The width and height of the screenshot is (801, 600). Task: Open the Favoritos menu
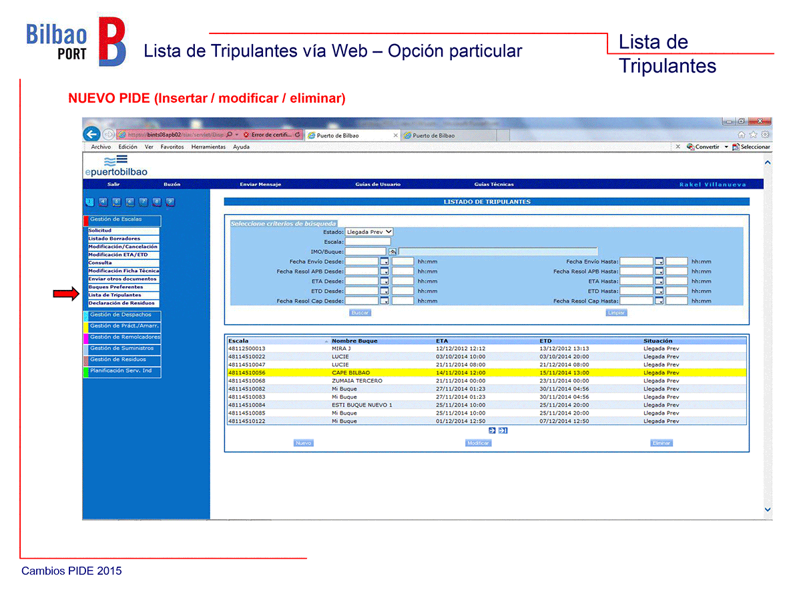[172, 147]
